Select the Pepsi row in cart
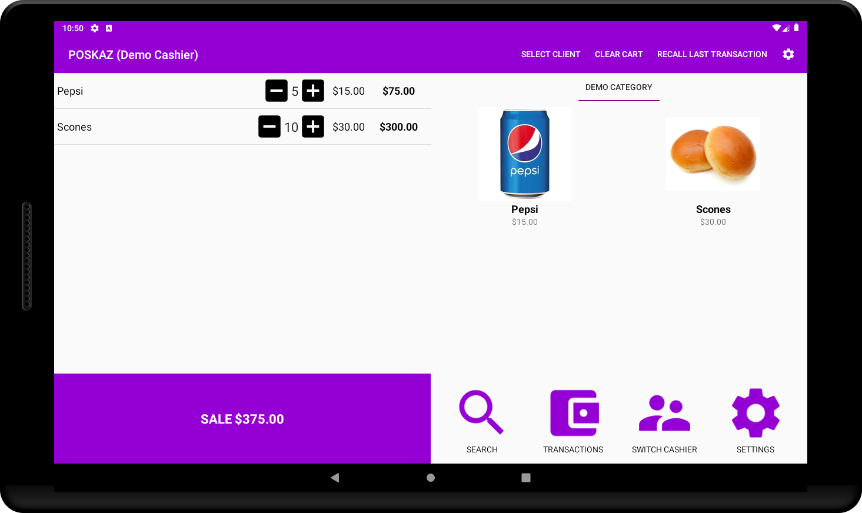862x513 pixels. tap(242, 91)
